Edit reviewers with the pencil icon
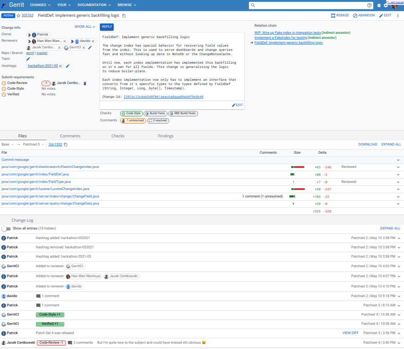 tap(90, 47)
